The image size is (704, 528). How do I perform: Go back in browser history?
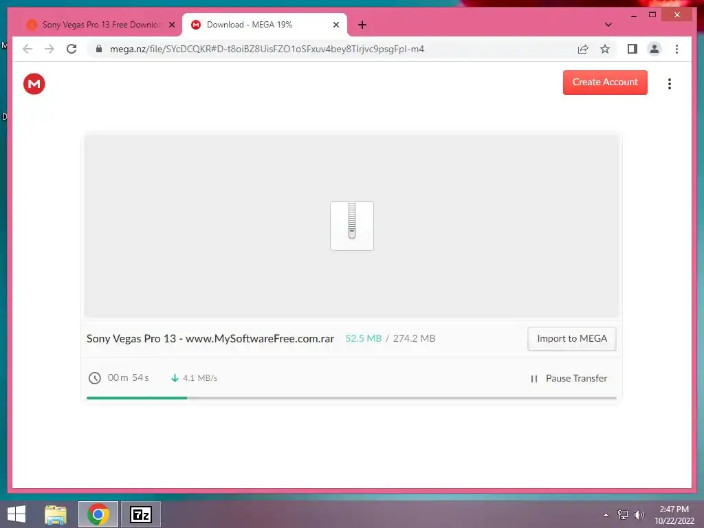tap(27, 49)
